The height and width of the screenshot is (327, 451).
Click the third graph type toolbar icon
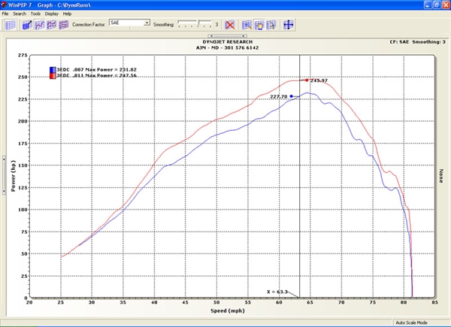(52, 24)
